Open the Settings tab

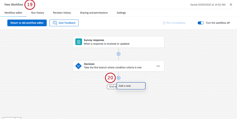point(121,13)
